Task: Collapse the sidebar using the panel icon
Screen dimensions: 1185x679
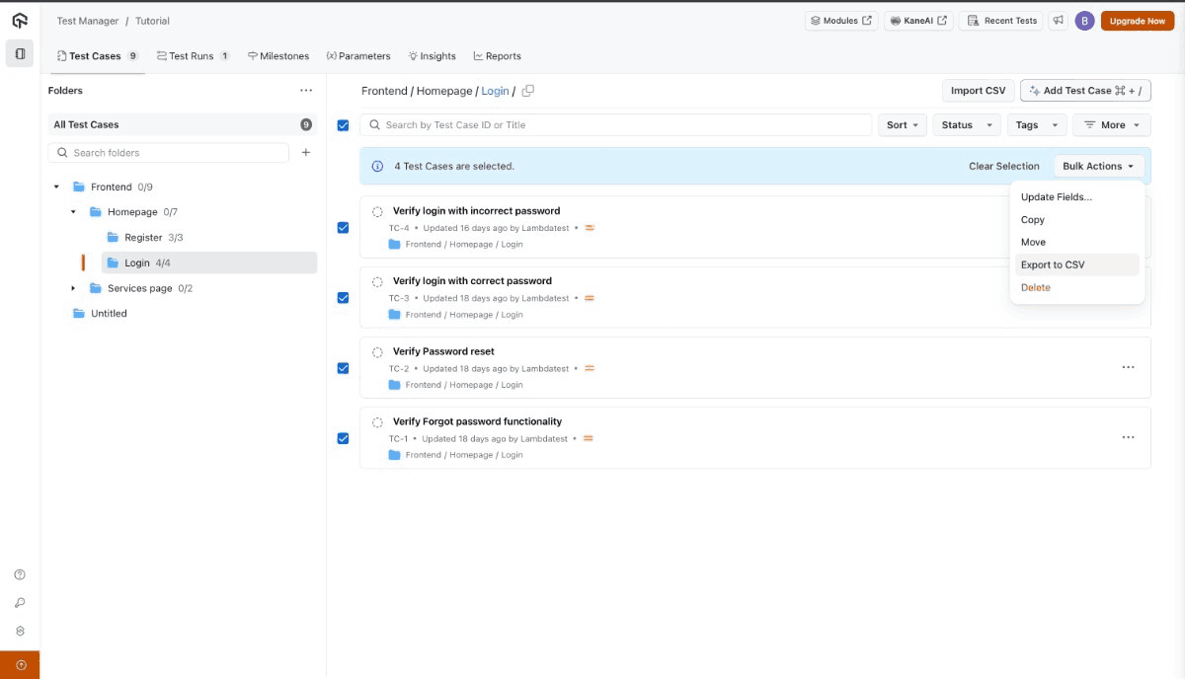Action: pos(20,53)
